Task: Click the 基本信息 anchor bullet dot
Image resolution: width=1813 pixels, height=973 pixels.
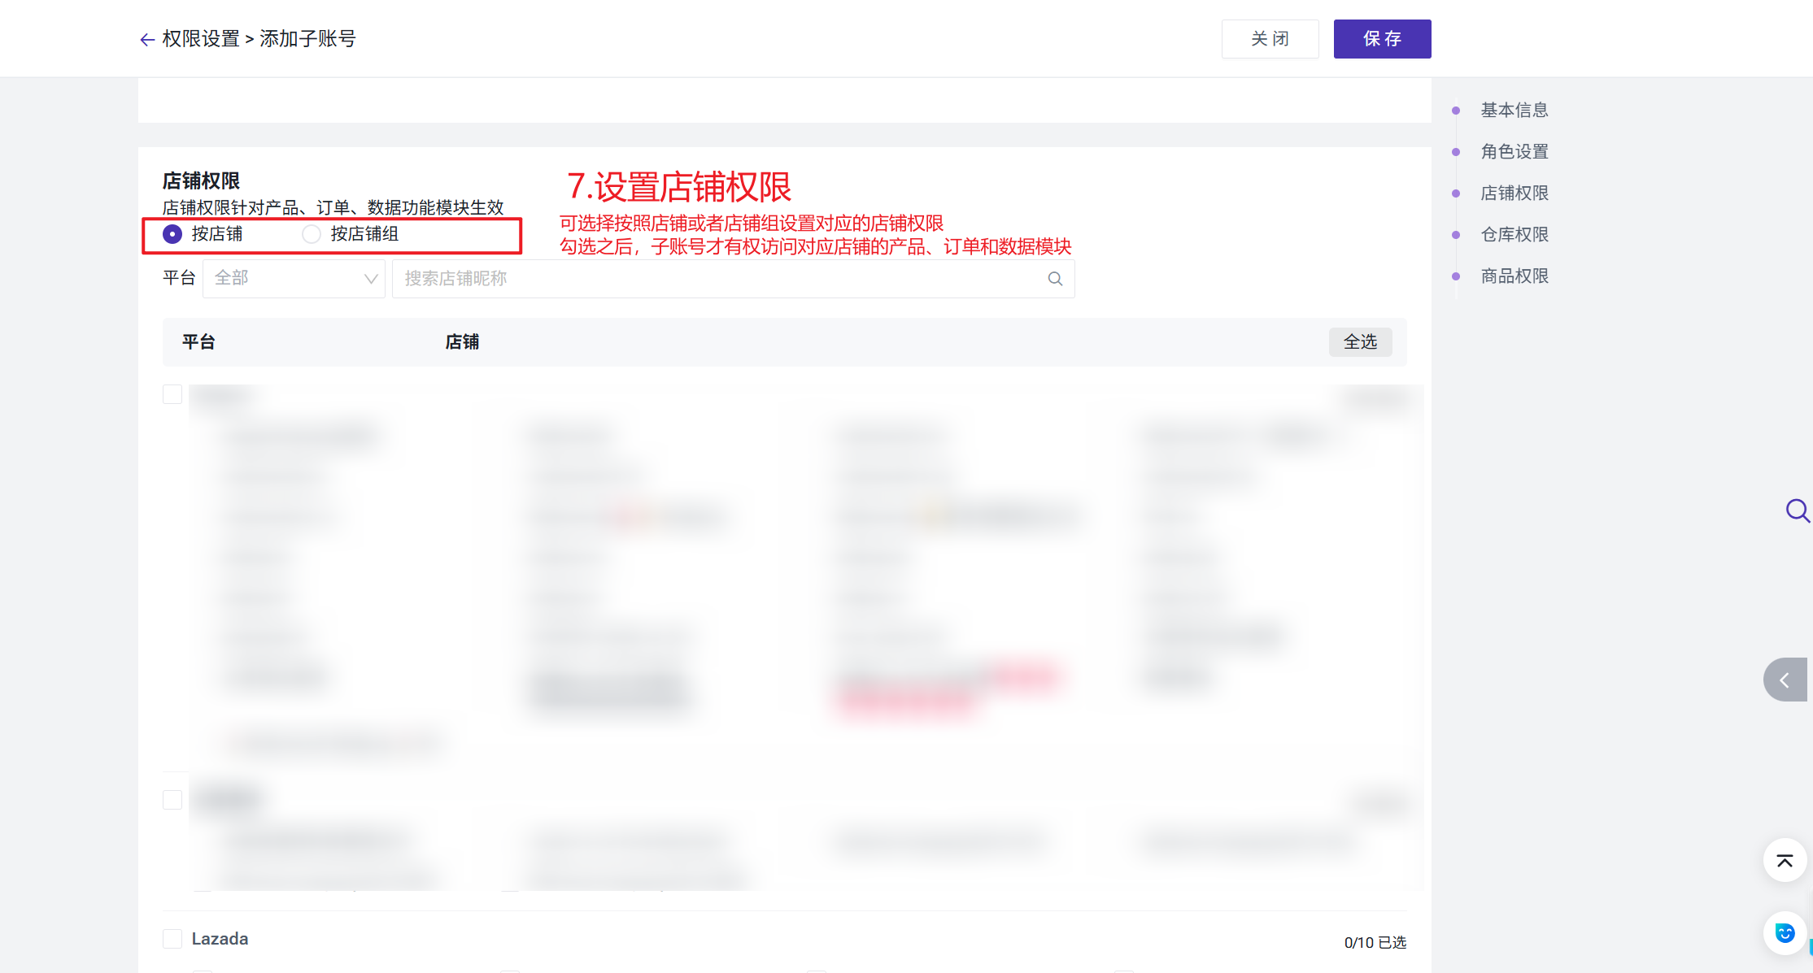Action: pos(1456,110)
